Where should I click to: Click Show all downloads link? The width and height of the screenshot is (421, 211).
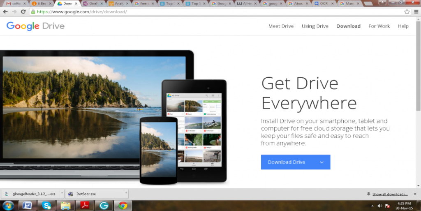click(x=390, y=194)
